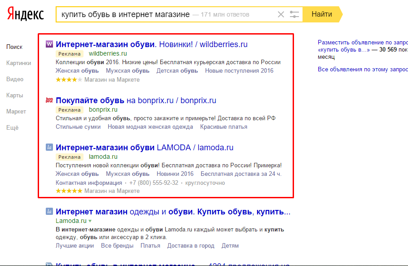Viewport: 408px width, 266px height.
Task: Open Wildberries ad title Интернет-магазин обуви. Новинки!
Action: 151,44
